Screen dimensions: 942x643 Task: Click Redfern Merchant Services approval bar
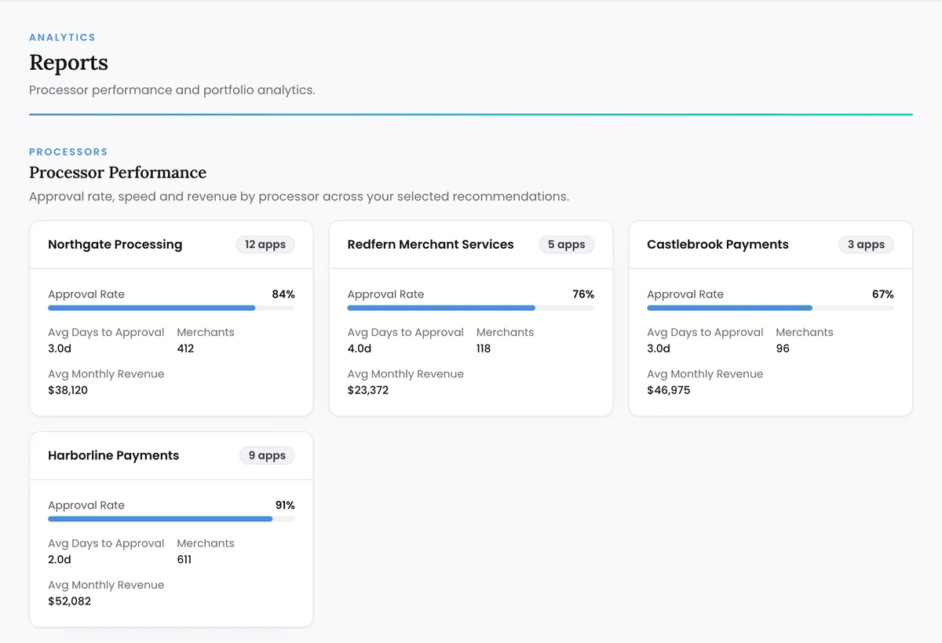471,308
